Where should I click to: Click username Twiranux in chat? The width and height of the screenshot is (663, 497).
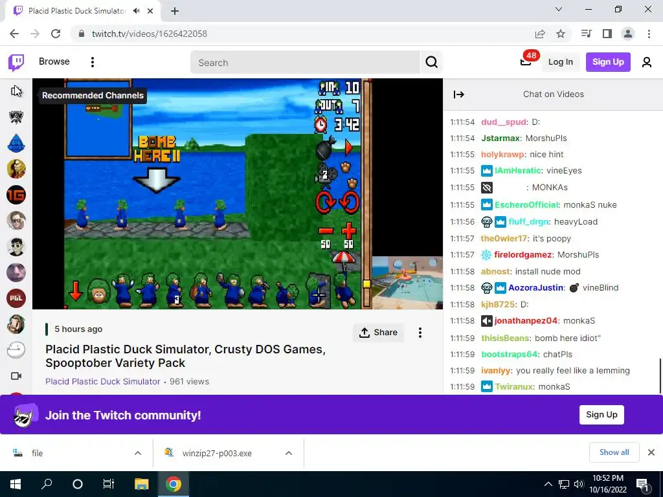tap(513, 387)
